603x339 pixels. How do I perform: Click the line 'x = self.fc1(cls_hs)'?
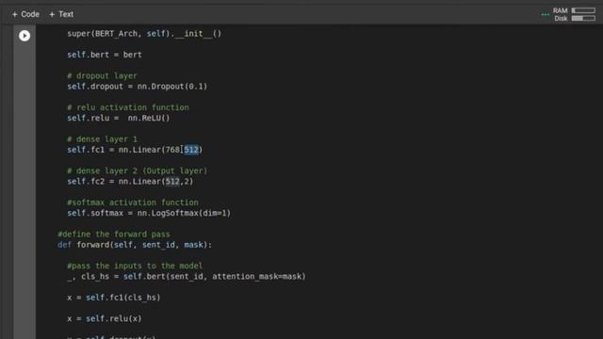114,298
